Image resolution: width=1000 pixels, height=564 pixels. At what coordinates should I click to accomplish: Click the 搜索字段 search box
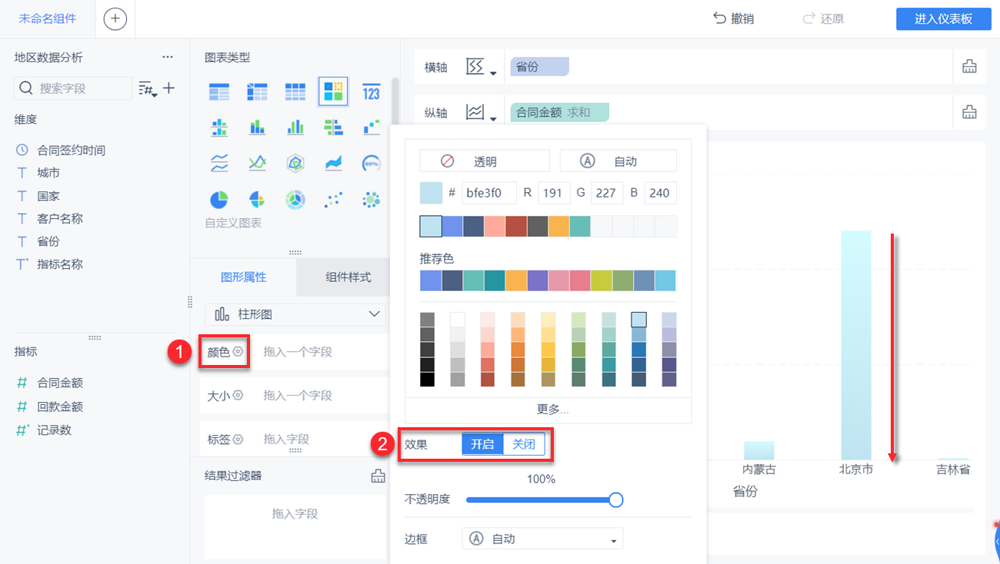[x=74, y=88]
